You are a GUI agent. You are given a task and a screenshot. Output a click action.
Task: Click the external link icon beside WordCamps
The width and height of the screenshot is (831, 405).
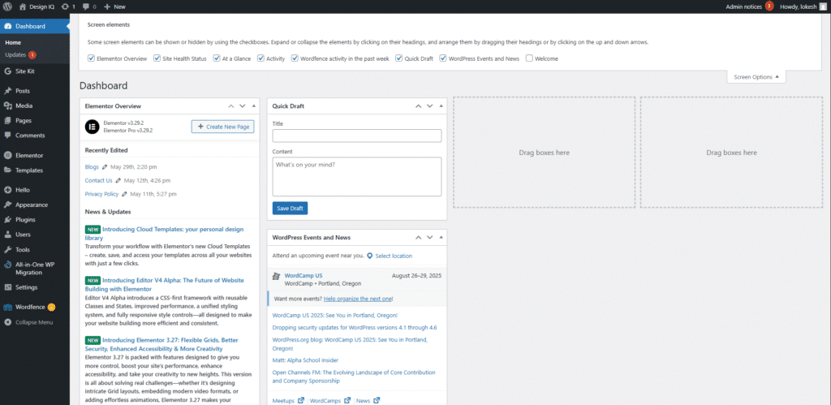click(347, 400)
